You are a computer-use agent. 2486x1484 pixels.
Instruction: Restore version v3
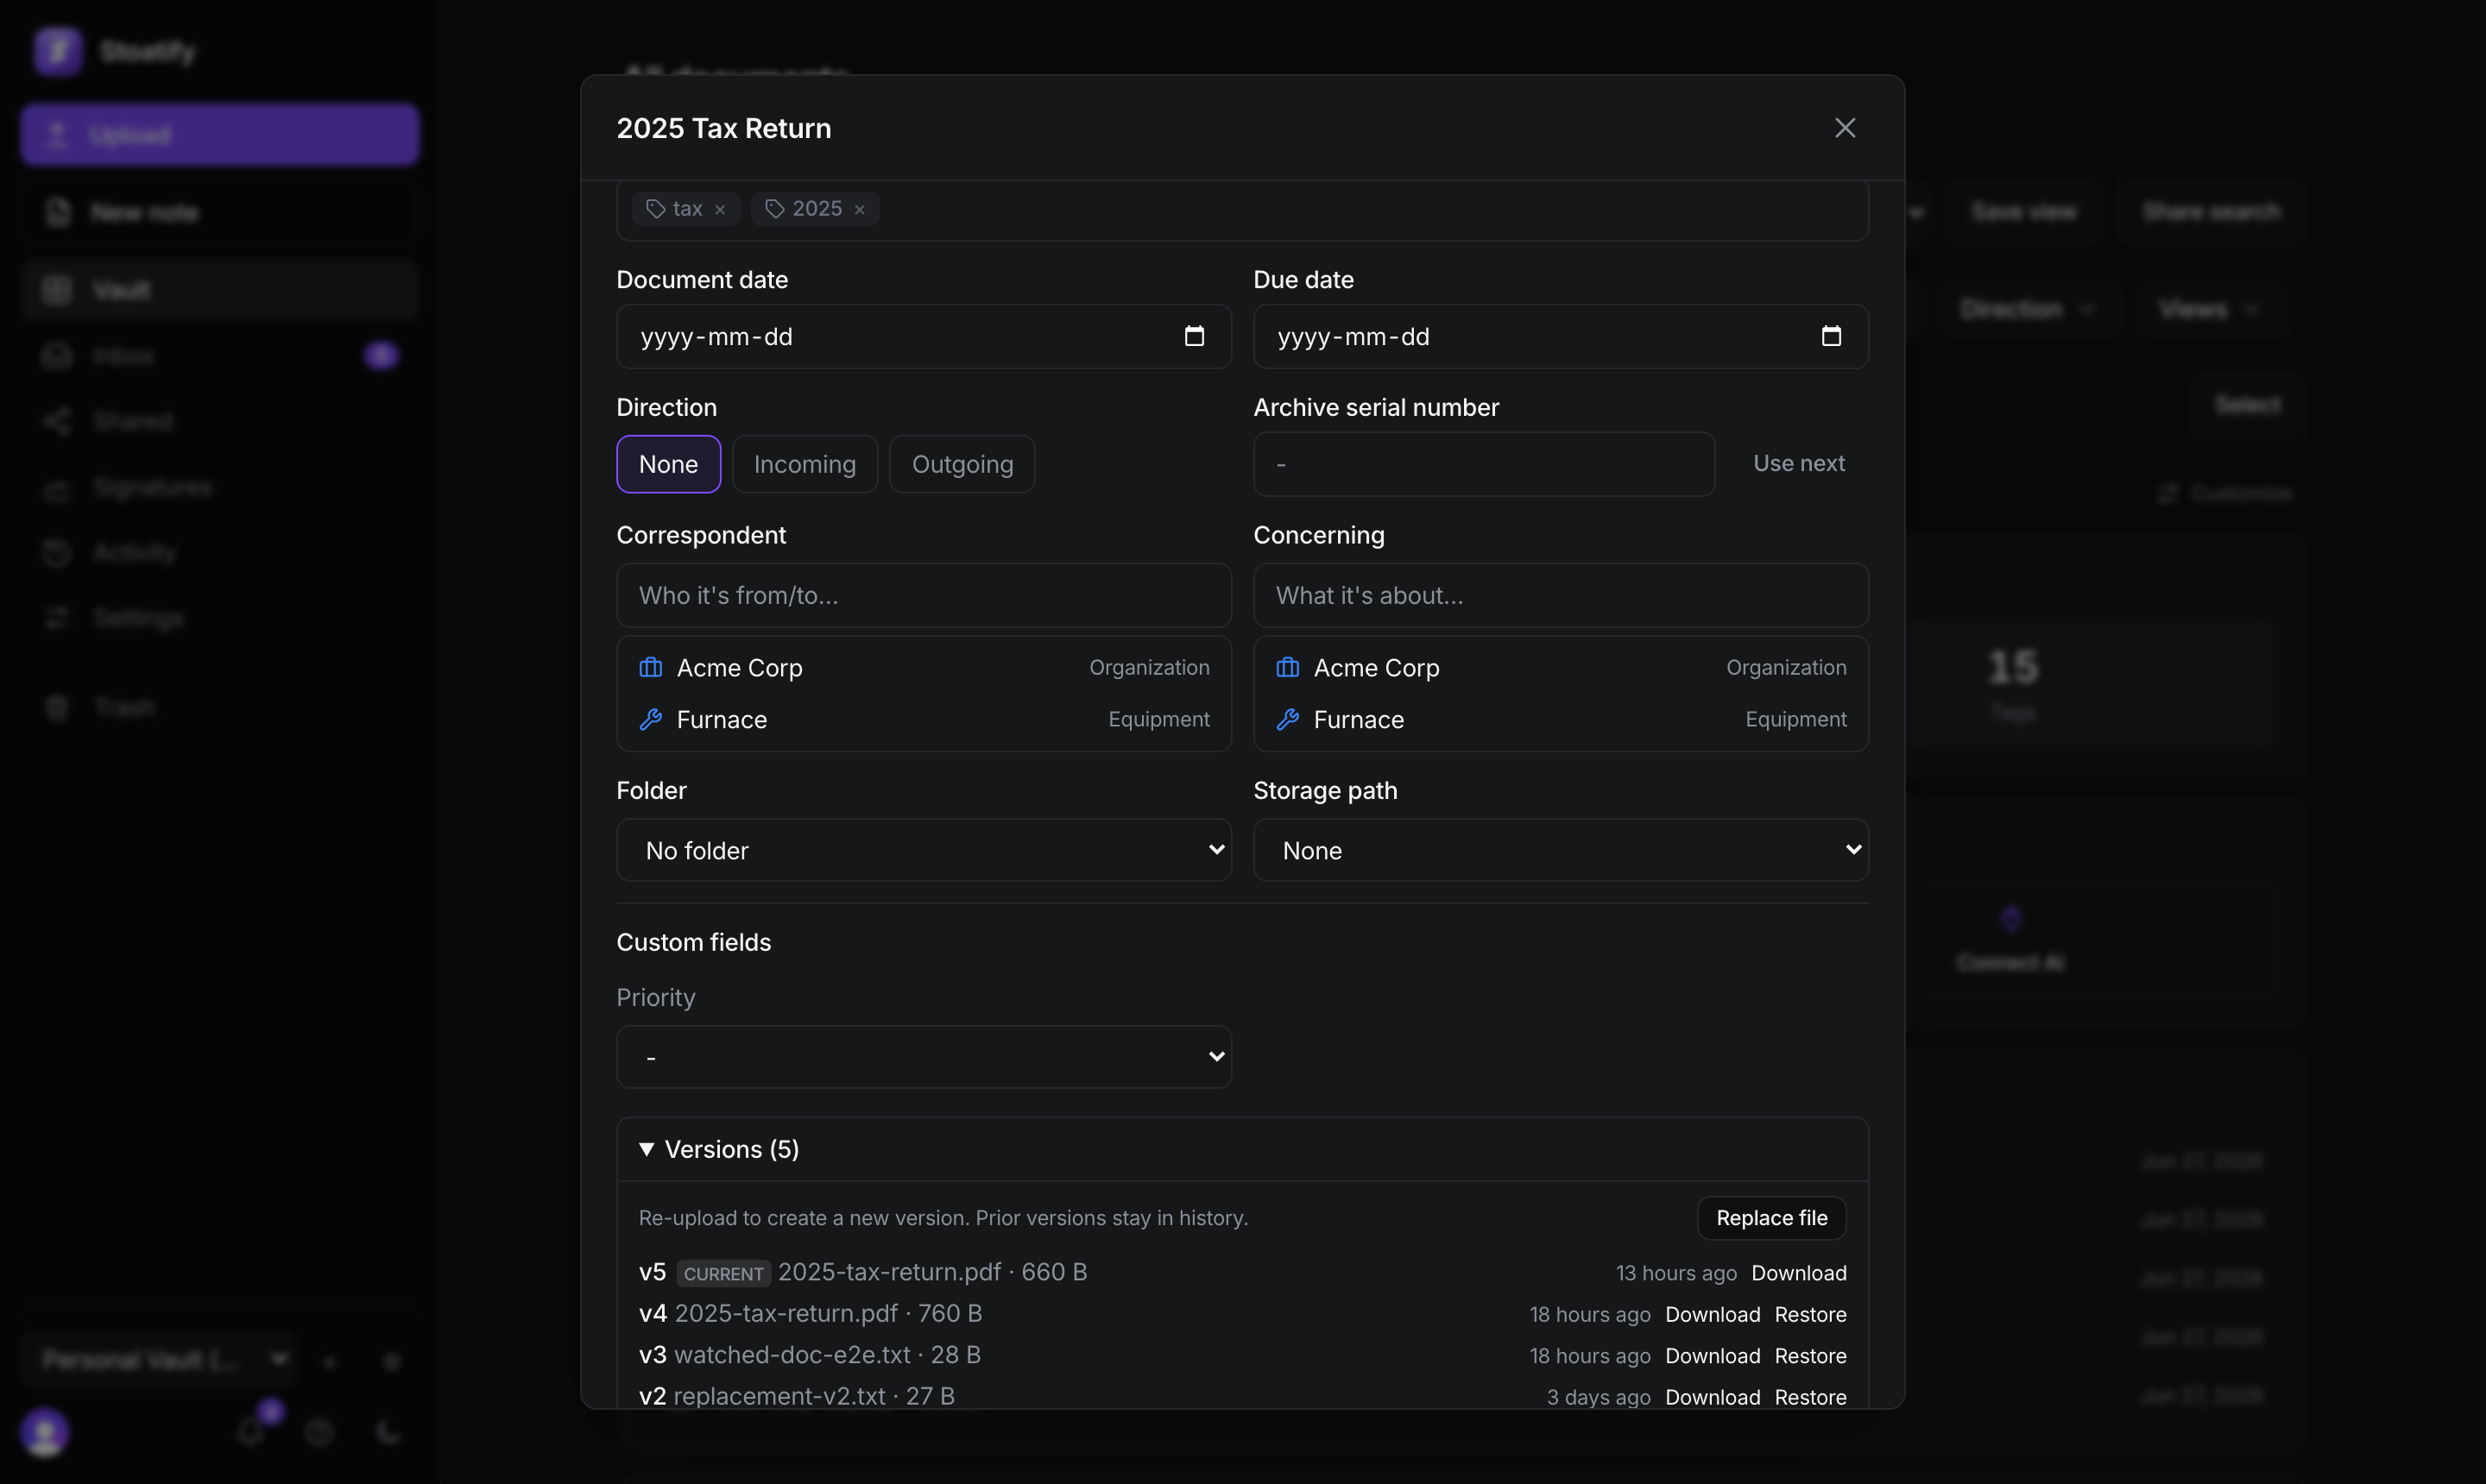1810,1356
